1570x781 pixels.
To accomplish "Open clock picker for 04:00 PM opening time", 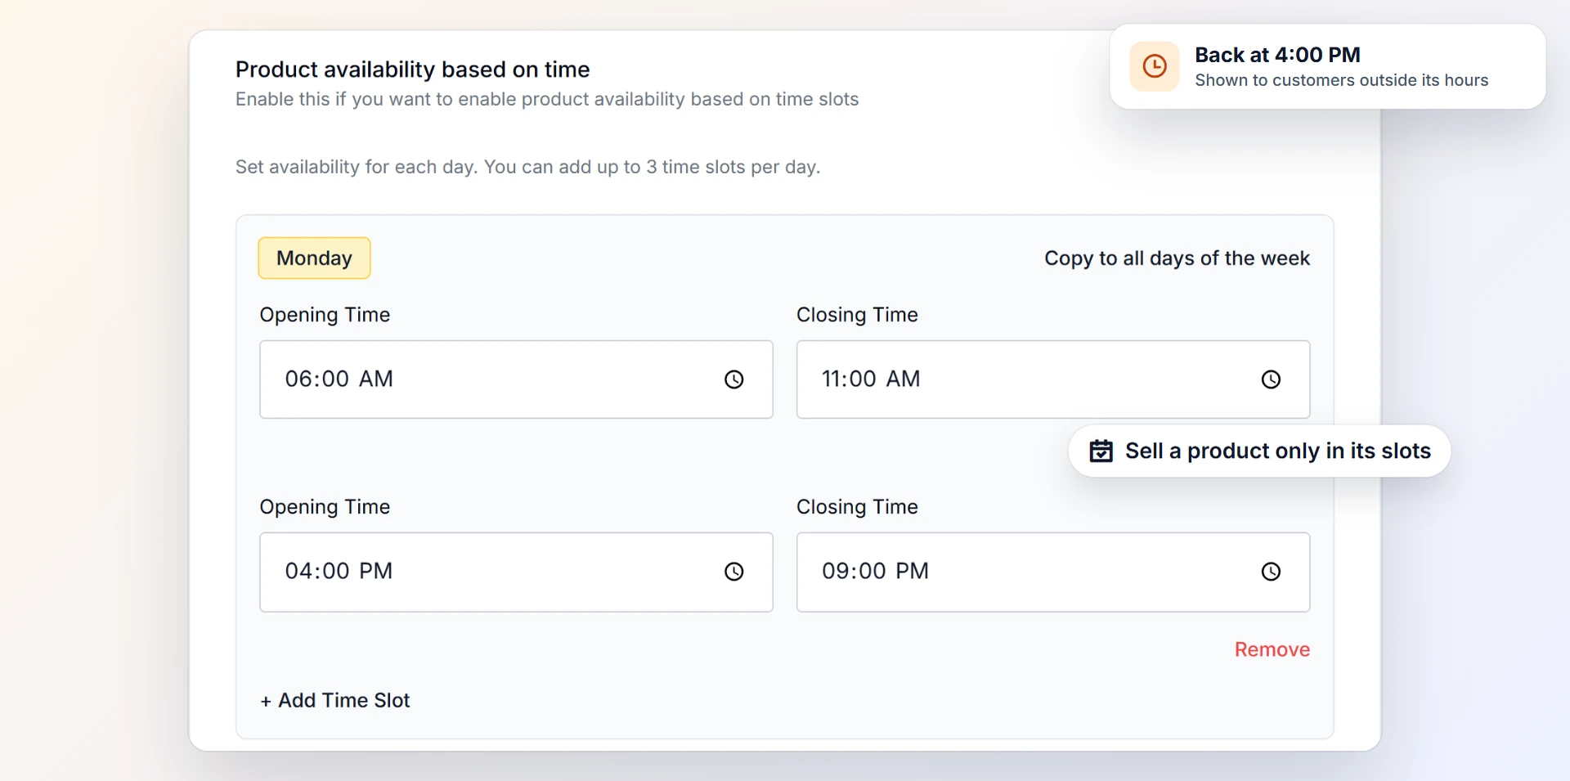I will coord(733,572).
